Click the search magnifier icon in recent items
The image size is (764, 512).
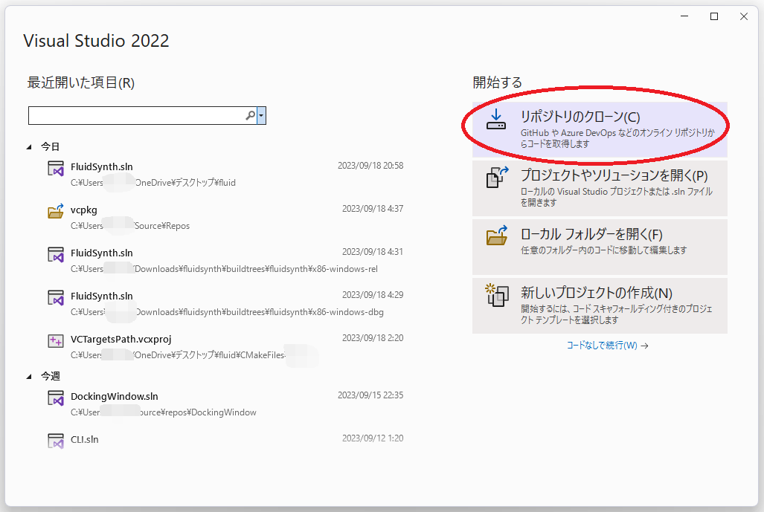tap(250, 116)
